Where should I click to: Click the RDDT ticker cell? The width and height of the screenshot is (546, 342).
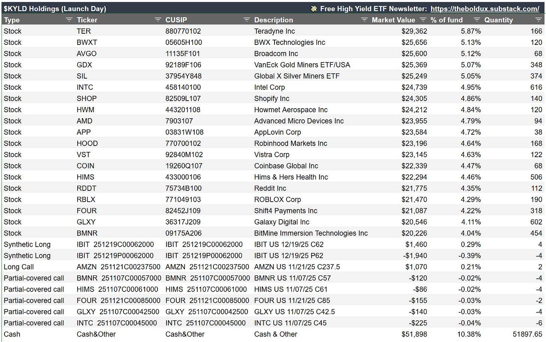click(x=87, y=188)
